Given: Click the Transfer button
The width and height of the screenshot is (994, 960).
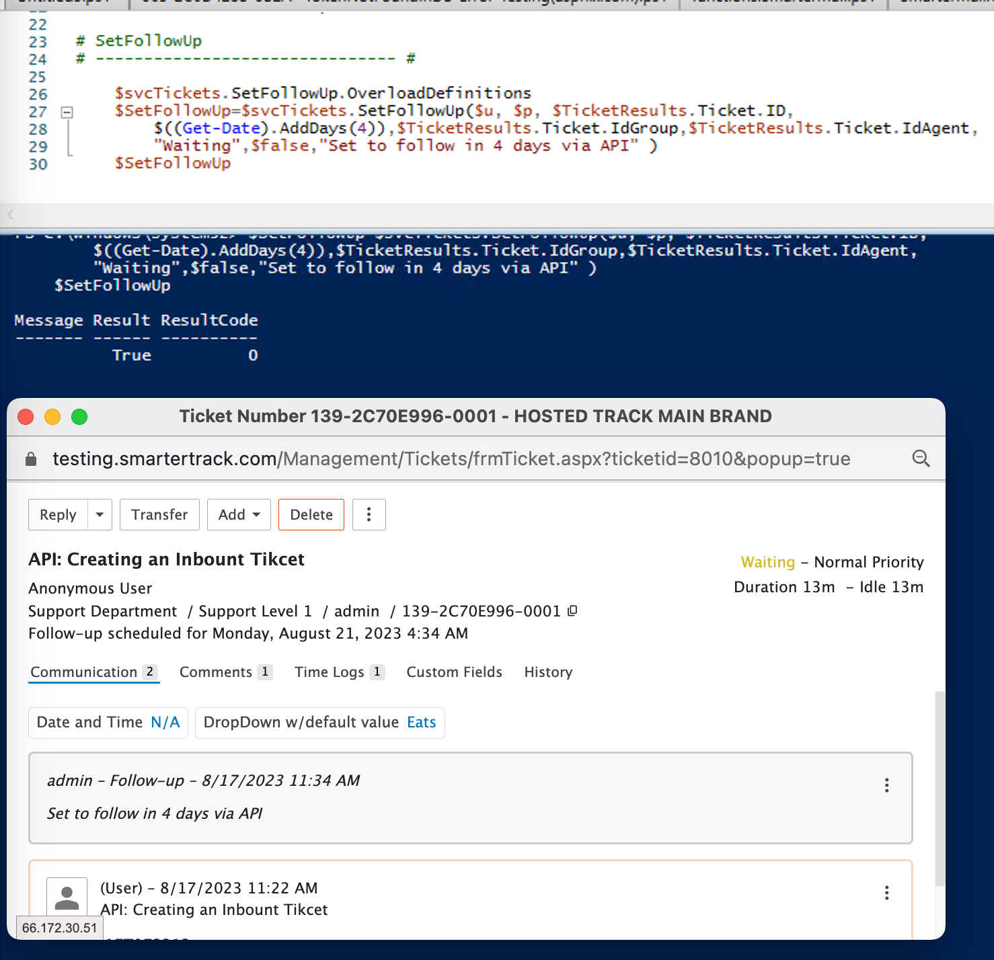Looking at the screenshot, I should pyautogui.click(x=159, y=514).
